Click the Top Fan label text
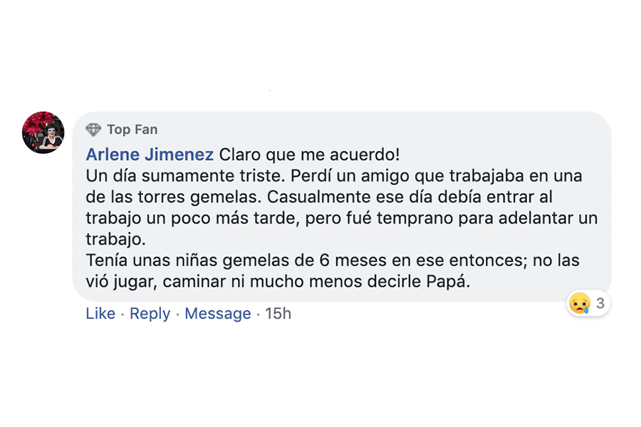 pyautogui.click(x=132, y=130)
